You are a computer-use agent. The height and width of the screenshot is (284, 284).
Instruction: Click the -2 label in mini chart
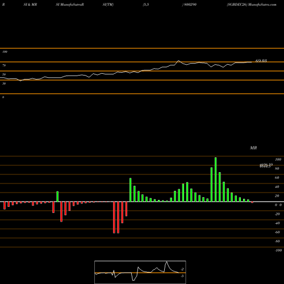(182, 269)
